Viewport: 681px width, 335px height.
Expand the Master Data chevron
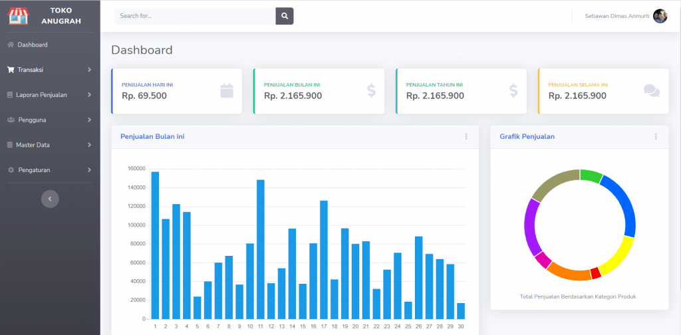[x=90, y=145]
